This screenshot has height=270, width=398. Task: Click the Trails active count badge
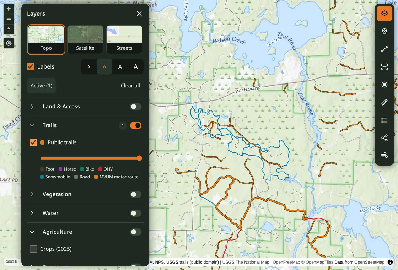click(x=123, y=125)
